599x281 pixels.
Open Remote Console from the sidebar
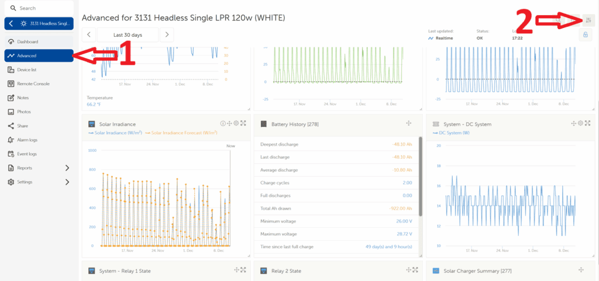pos(33,84)
